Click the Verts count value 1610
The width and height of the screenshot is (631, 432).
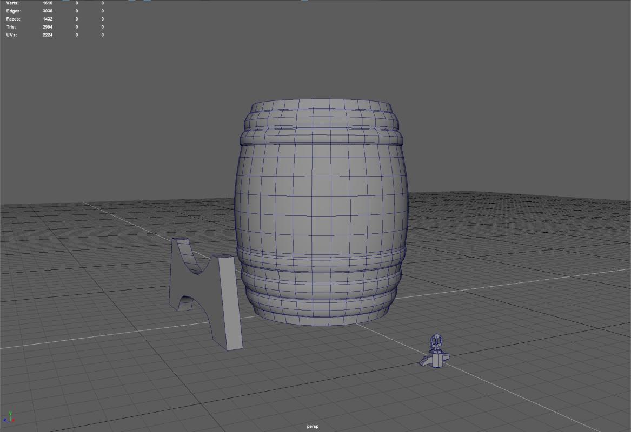tap(48, 3)
